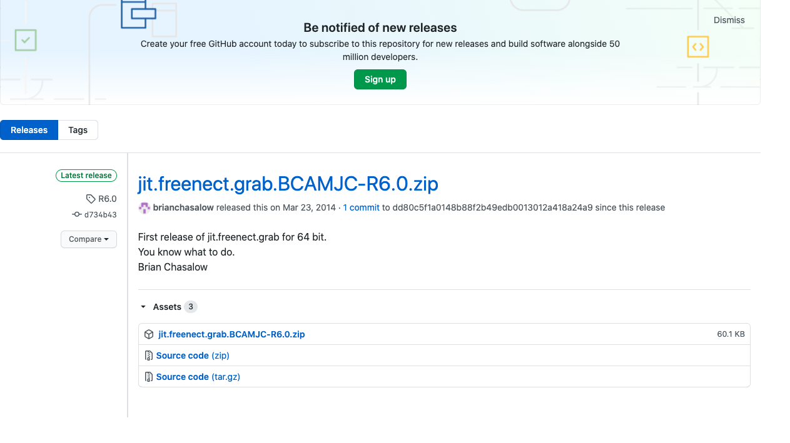The height and width of the screenshot is (443, 790).
Task: Click the green checkmark icon in the banner
Action: point(26,40)
